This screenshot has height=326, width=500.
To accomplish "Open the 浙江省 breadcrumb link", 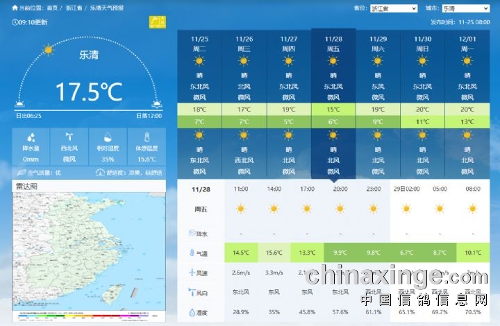I will pyautogui.click(x=74, y=8).
